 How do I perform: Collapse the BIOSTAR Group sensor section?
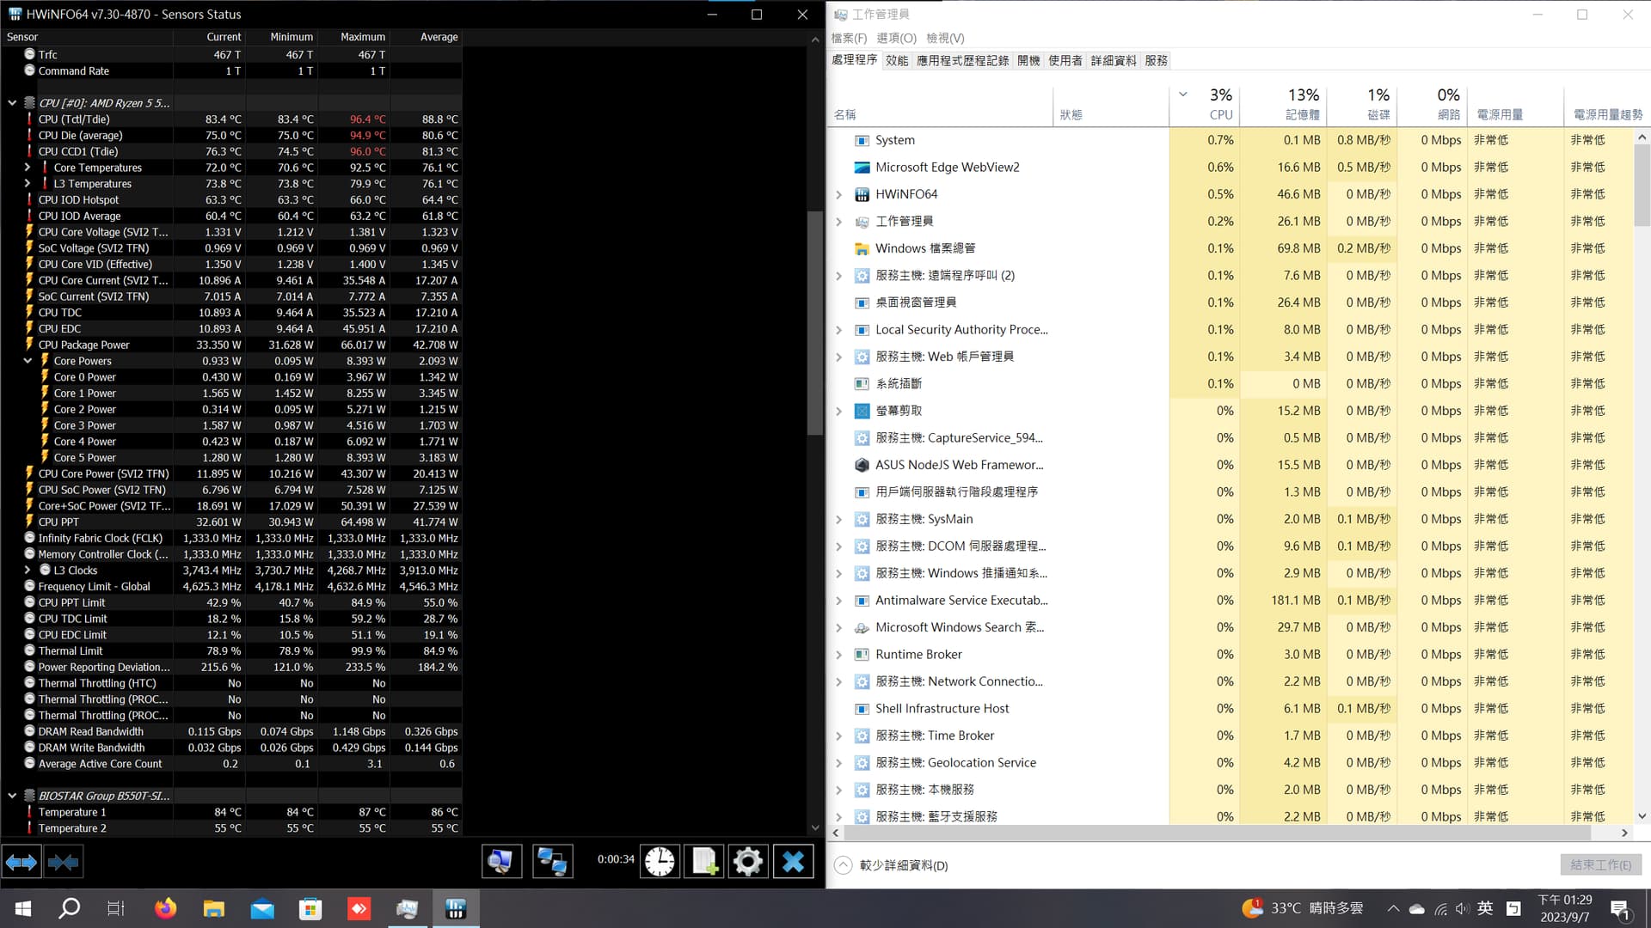tap(12, 796)
